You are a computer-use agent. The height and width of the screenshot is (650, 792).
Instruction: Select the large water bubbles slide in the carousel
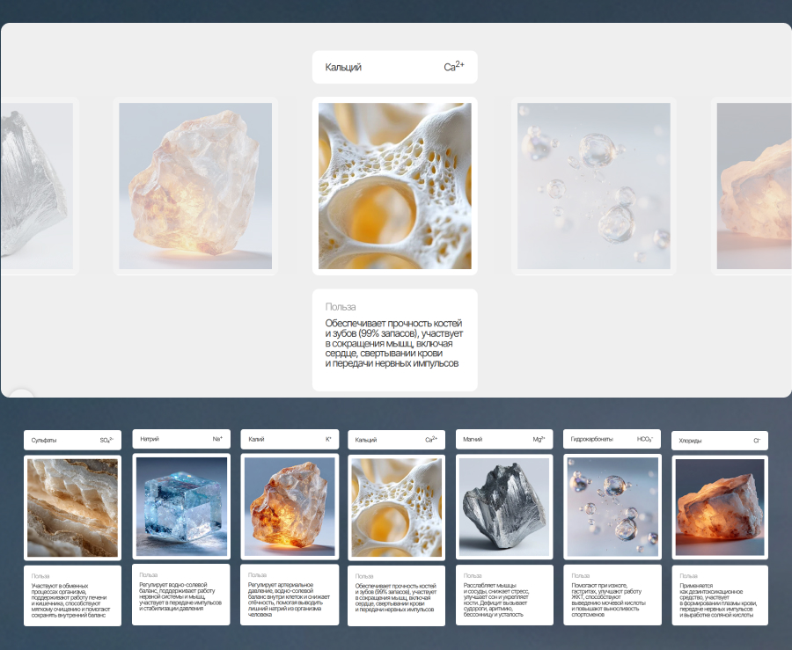[593, 186]
